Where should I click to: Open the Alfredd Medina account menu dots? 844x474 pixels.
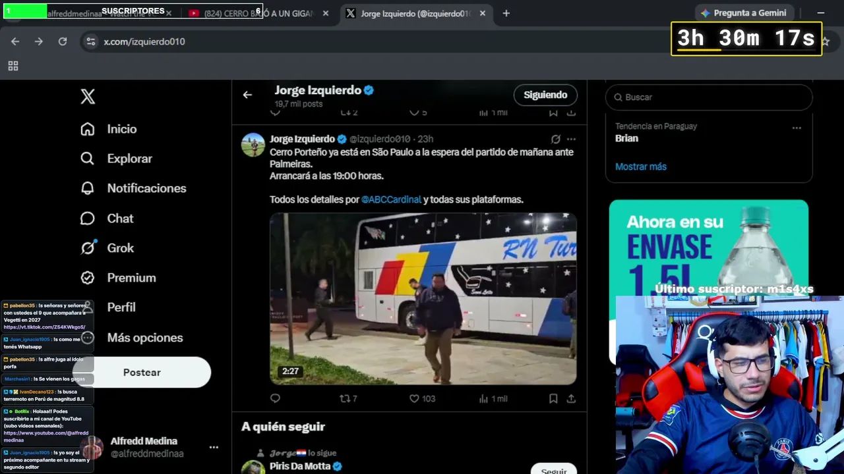point(214,447)
